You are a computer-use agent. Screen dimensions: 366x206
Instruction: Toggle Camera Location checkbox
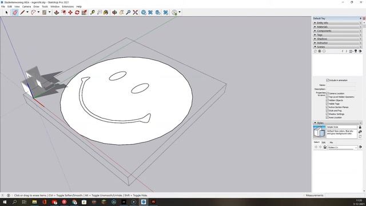tap(327, 93)
